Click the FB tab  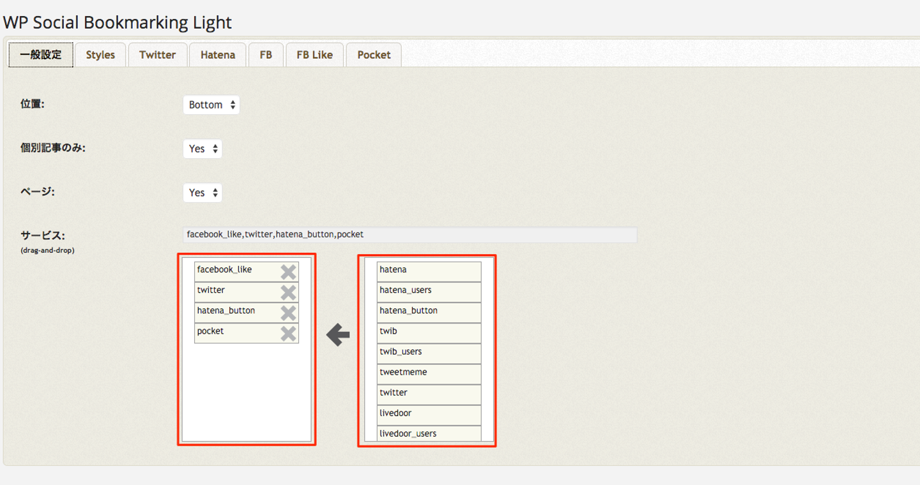click(x=266, y=55)
